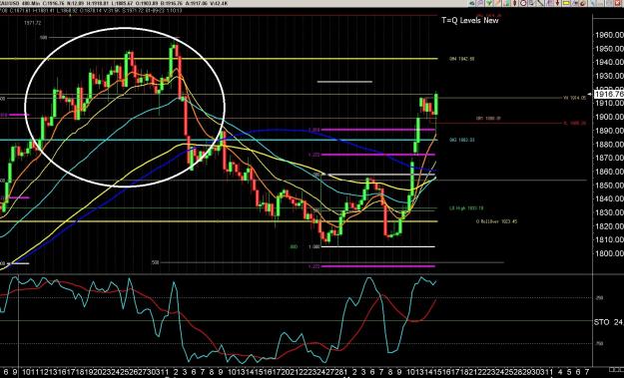Click the 1940.00 price axis label
Viewport: 624px width, 378px height.
(x=609, y=62)
